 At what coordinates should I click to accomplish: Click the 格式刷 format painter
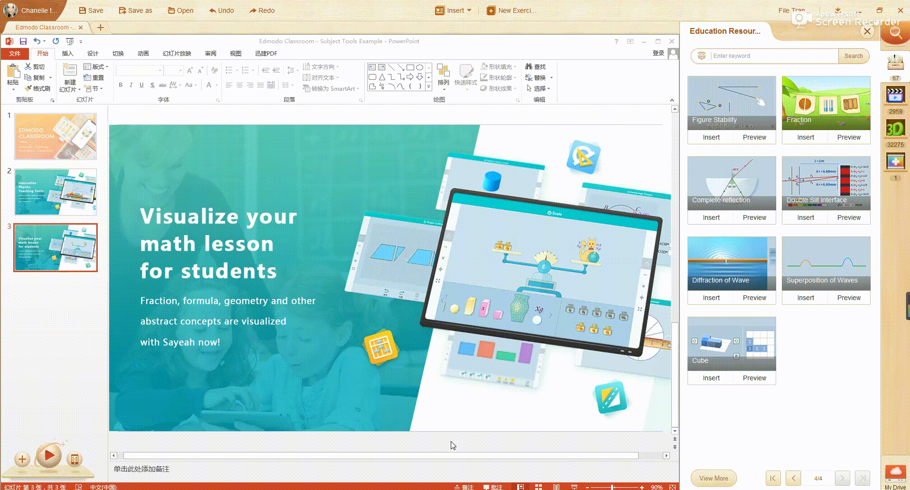coord(38,89)
